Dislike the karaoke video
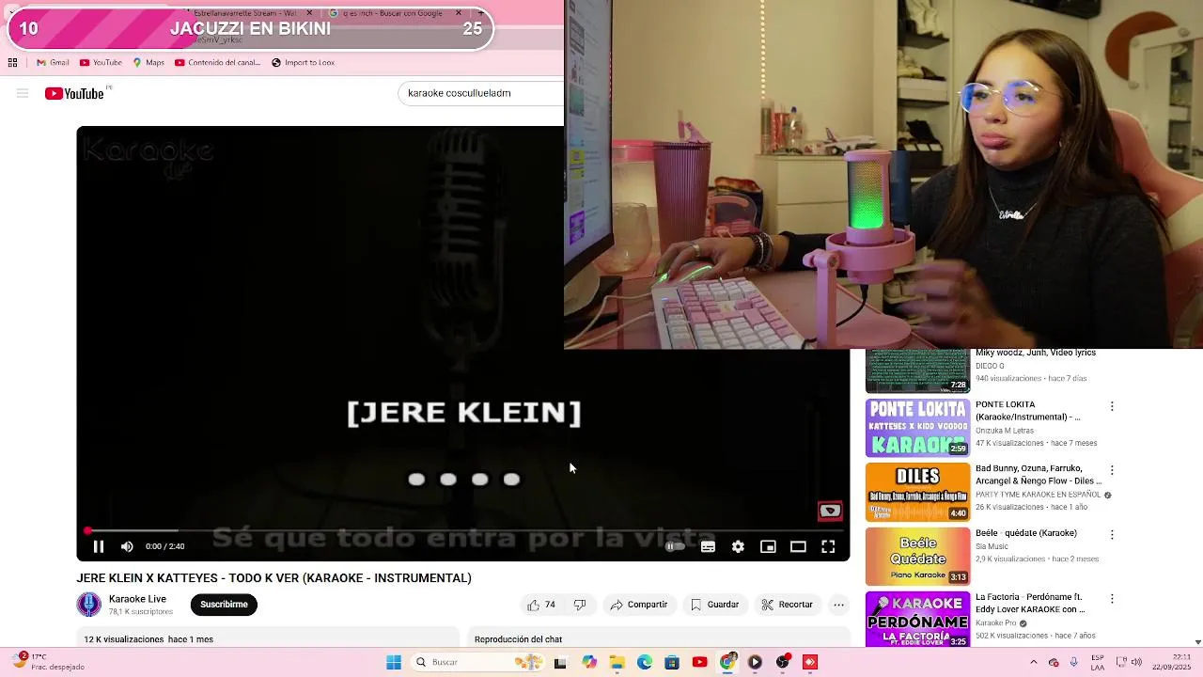The height and width of the screenshot is (677, 1203). coord(580,605)
